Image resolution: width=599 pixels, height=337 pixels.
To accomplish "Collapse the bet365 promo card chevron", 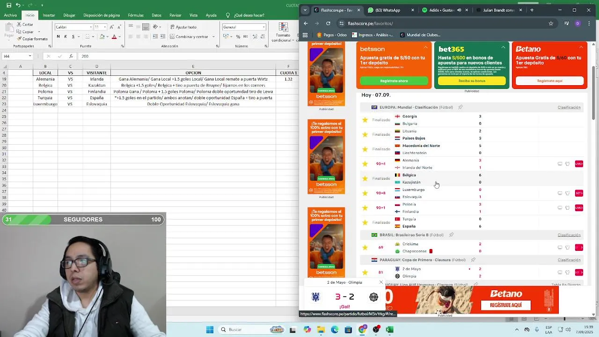I will (503, 47).
